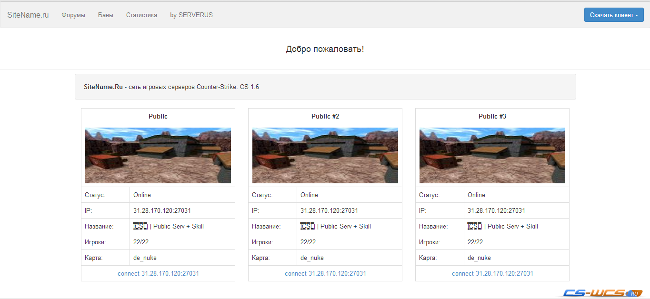Select Online status value in Public #3 card

476,195
